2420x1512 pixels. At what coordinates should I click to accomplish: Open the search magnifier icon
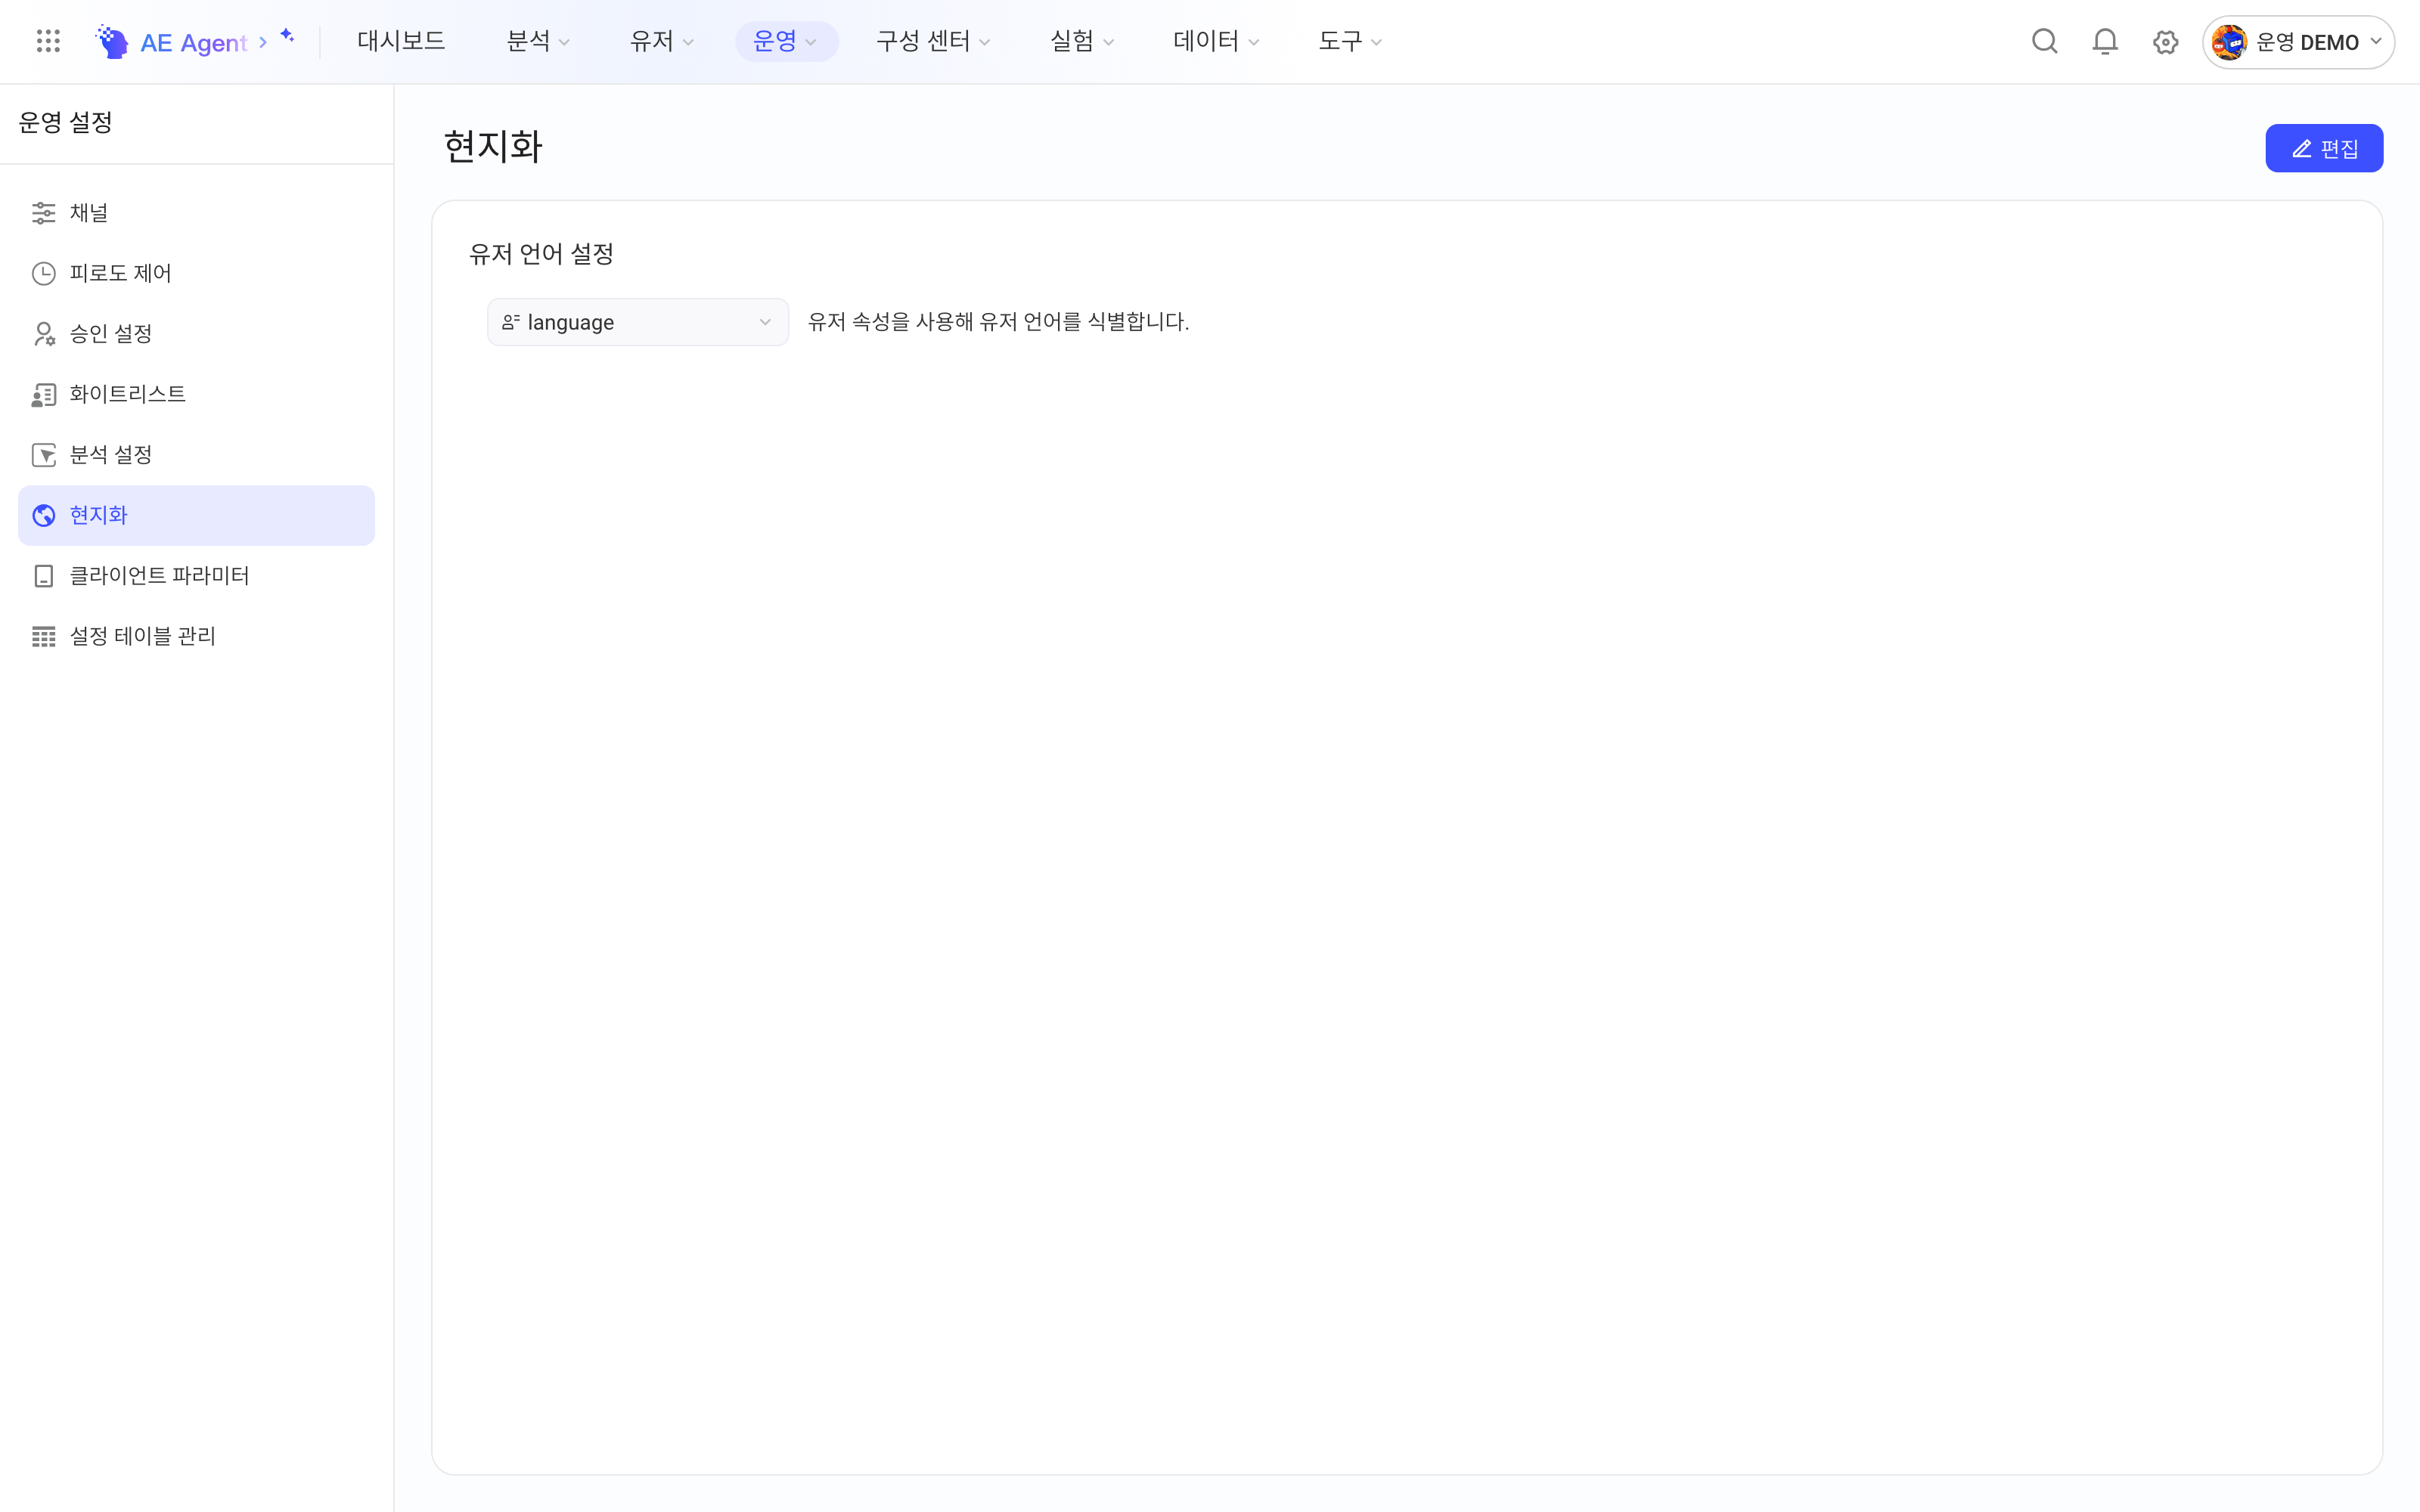2044,41
